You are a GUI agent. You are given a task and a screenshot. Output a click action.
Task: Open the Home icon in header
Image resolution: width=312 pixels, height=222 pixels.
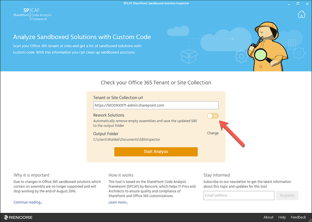point(301,14)
